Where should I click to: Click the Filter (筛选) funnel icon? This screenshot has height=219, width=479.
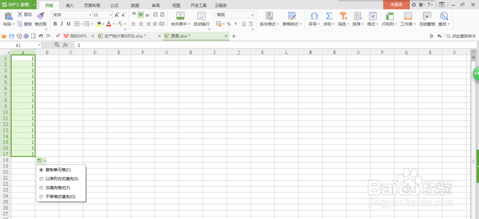(x=343, y=16)
